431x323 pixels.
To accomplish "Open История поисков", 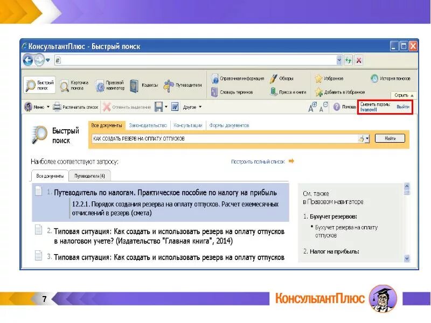I will 390,79.
